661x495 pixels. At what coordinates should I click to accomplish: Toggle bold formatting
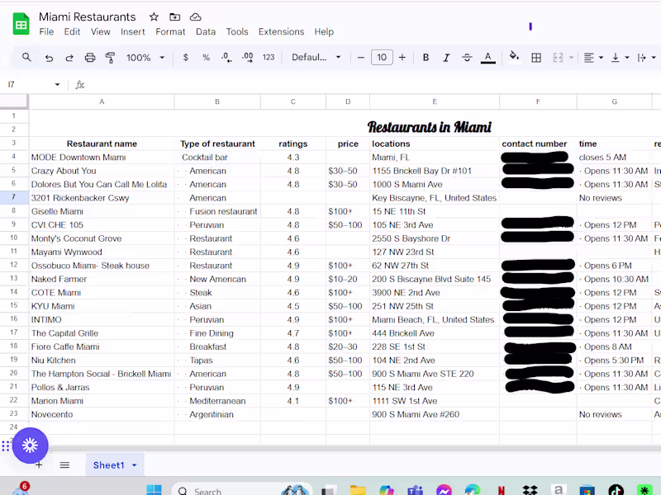coord(426,58)
